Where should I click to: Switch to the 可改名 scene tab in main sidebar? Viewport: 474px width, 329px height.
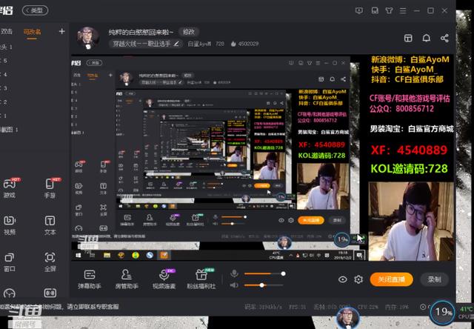32,32
